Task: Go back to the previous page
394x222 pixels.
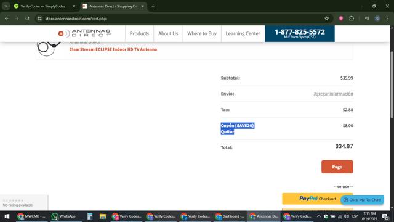Action: [x=7, y=18]
